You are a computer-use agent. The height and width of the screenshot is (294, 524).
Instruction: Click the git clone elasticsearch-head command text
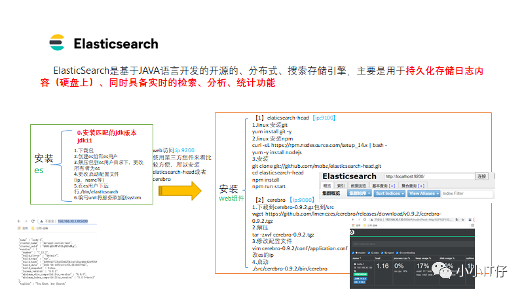click(316, 166)
